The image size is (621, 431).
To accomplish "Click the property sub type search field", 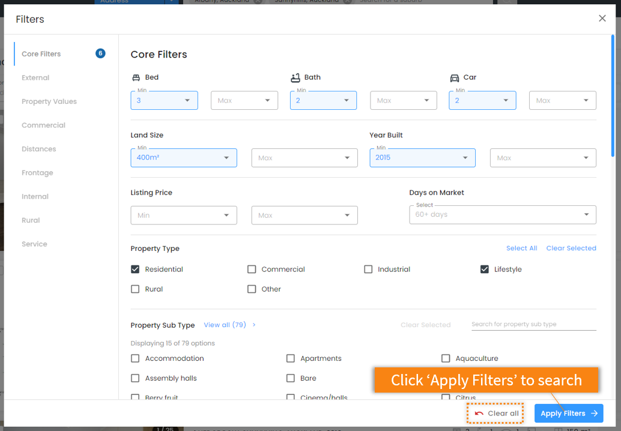I will (x=533, y=324).
